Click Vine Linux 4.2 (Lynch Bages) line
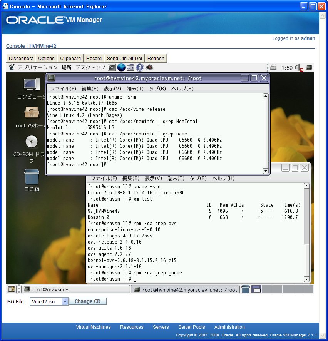The height and width of the screenshot is (341, 328). pyautogui.click(x=84, y=115)
